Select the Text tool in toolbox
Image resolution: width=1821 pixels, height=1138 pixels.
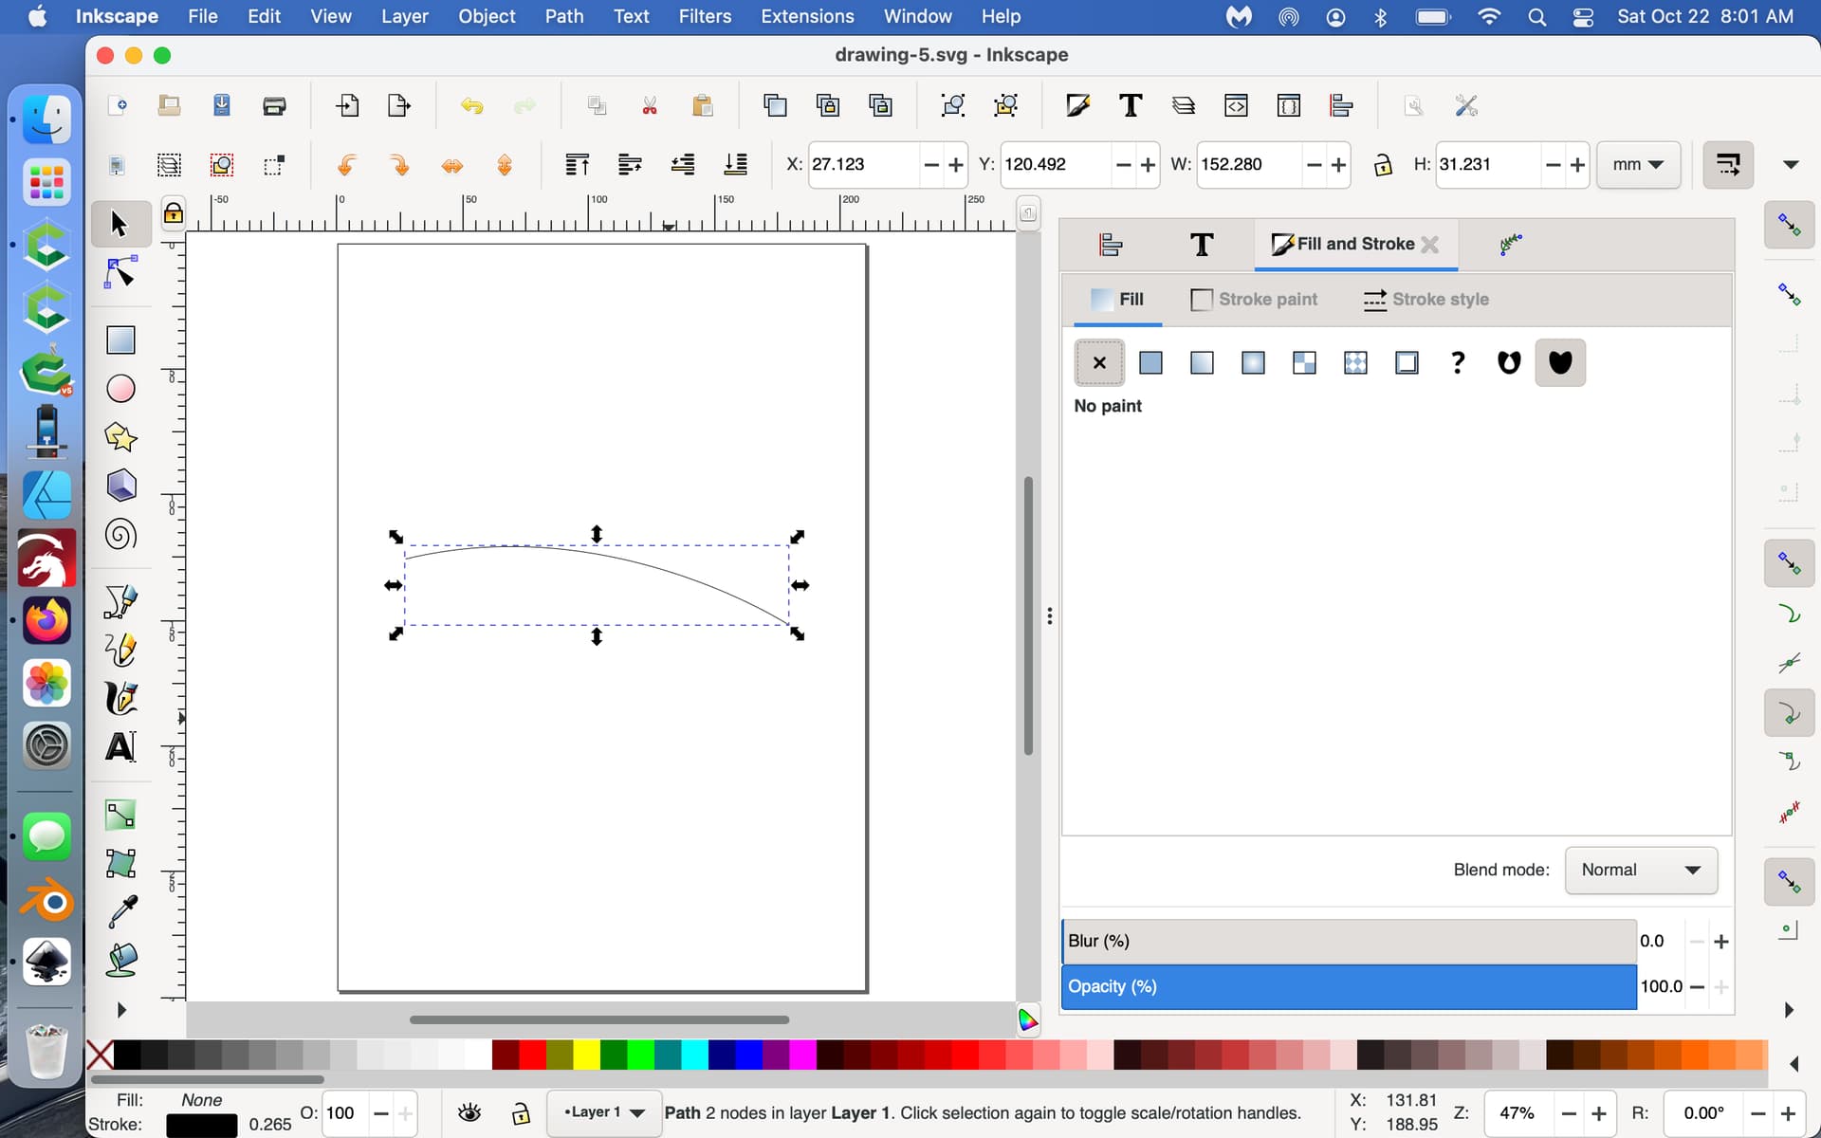120,747
